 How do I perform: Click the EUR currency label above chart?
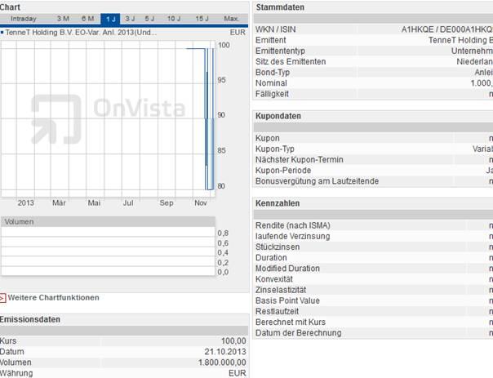click(x=238, y=33)
